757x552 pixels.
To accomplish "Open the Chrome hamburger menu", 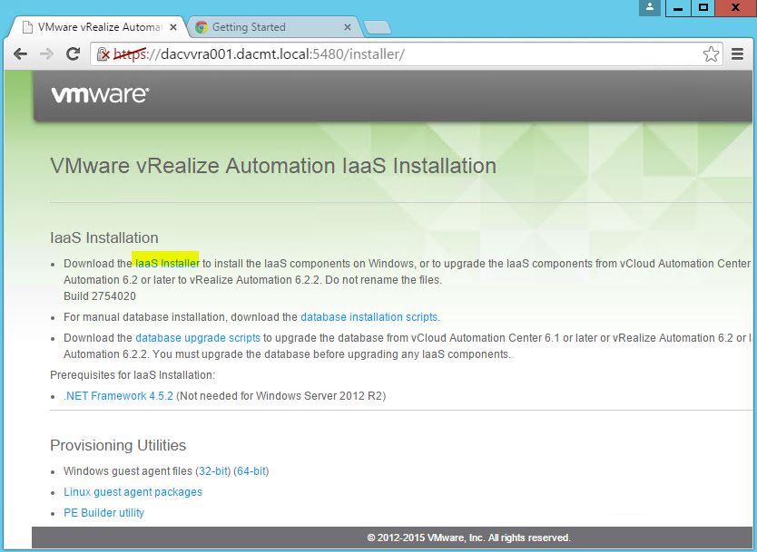I will point(737,54).
